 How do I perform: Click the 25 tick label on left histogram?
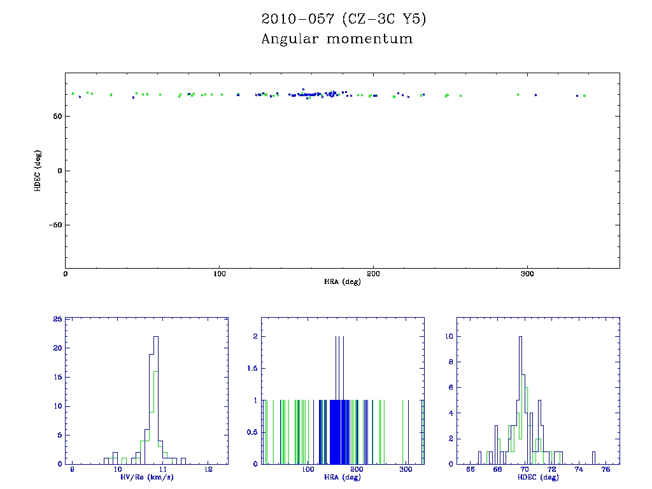[x=57, y=319]
